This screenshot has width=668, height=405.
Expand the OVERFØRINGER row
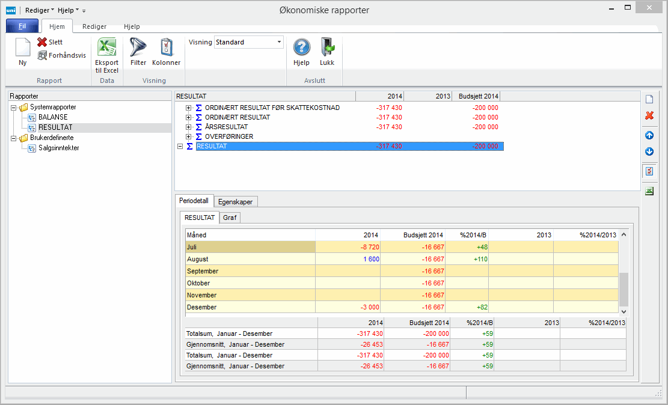[x=189, y=136]
